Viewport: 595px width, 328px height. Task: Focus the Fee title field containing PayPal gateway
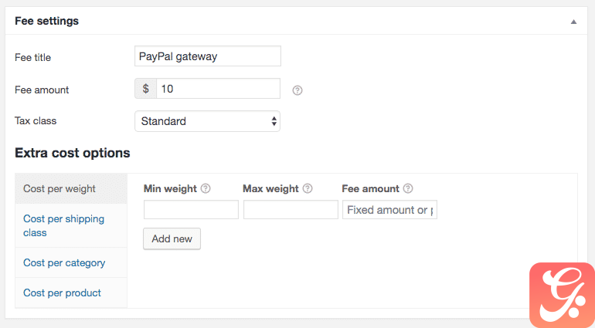click(x=208, y=56)
